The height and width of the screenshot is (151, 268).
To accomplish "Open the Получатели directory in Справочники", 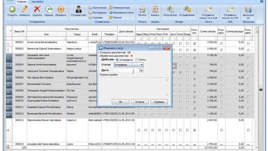I will (x=98, y=8).
